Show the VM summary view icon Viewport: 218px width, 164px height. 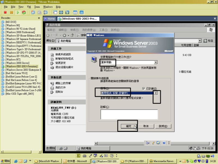75,12
